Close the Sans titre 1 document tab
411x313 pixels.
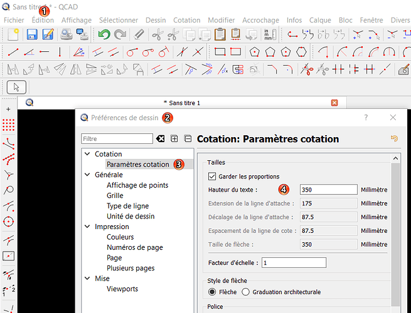(334, 103)
